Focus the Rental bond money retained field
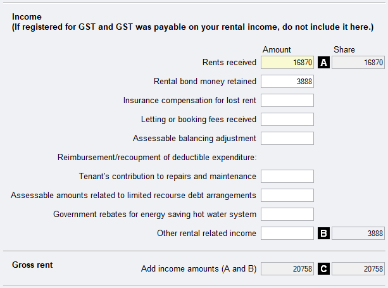This screenshot has width=388, height=288. tap(287, 82)
